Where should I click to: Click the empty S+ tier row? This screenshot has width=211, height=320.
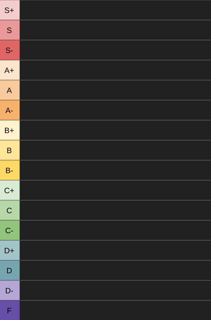tap(115, 10)
